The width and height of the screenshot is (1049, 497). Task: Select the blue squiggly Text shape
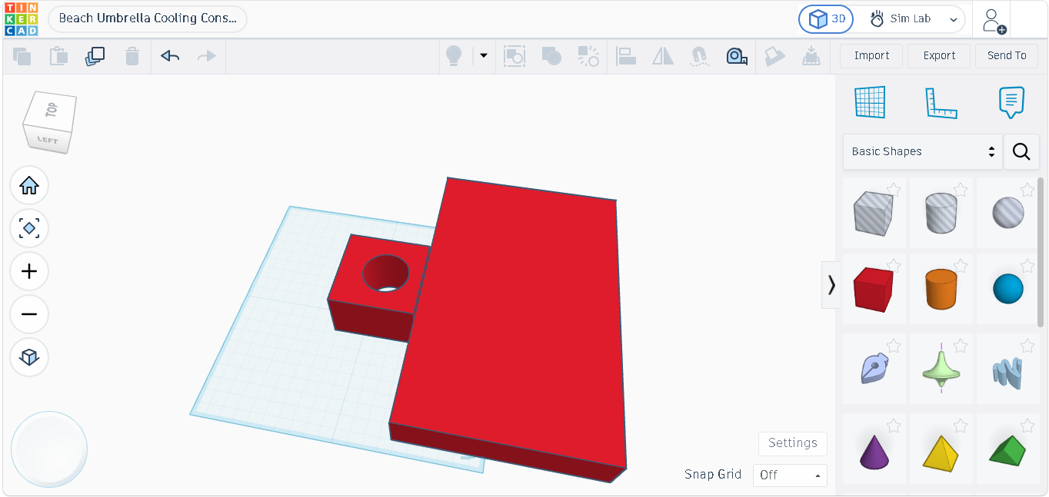coord(1007,373)
